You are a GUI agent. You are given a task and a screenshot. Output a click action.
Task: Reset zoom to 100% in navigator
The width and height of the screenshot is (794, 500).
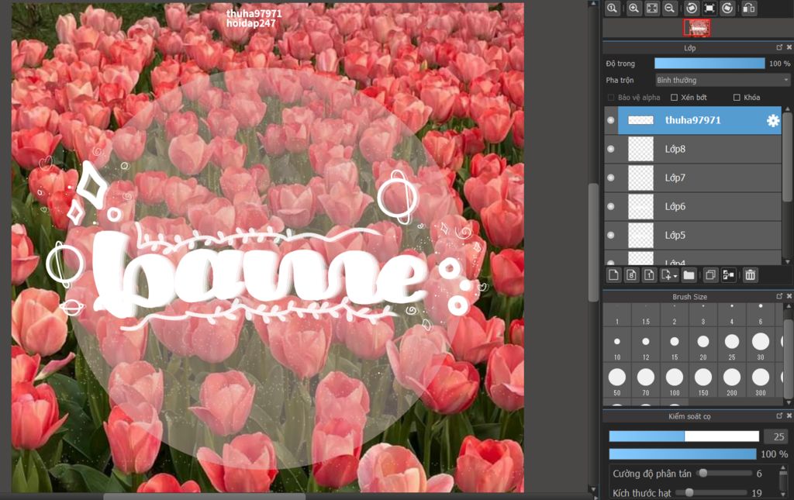tap(613, 8)
